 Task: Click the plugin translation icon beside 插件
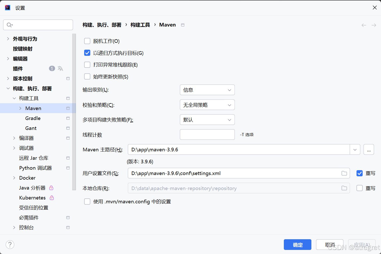[60, 69]
